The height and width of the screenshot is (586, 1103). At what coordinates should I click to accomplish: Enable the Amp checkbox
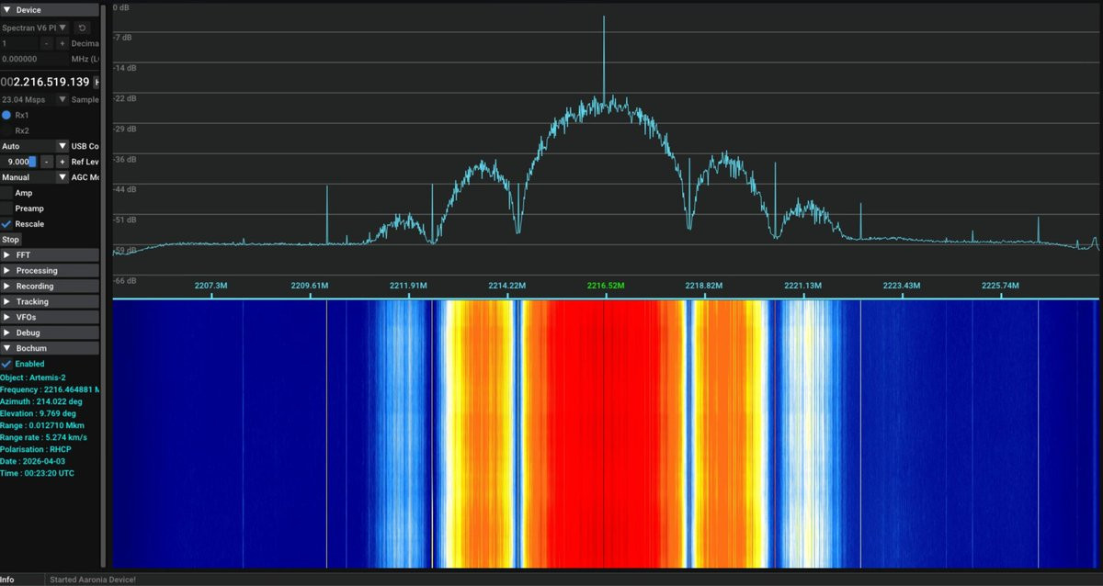6,193
